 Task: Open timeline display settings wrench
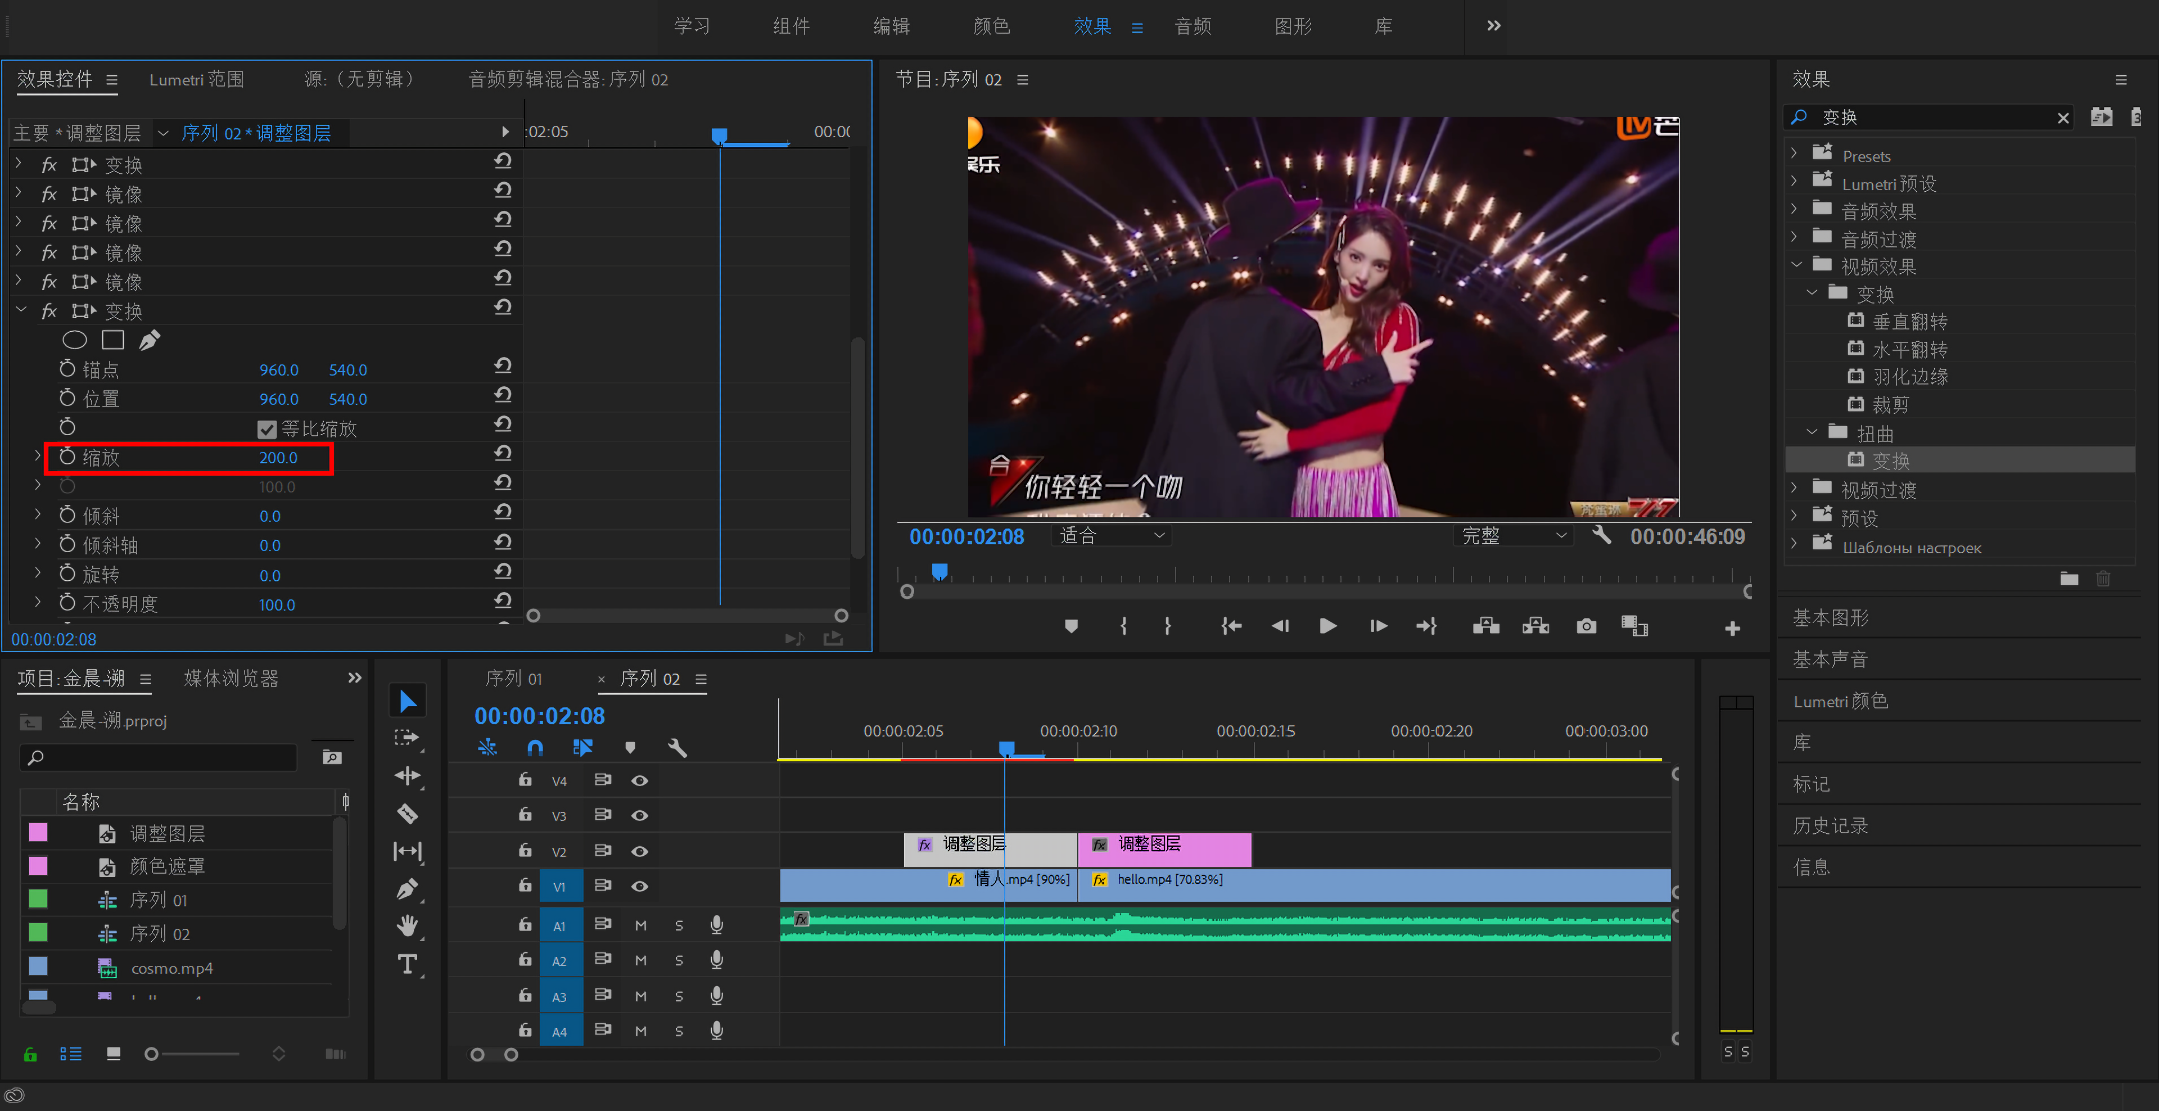[x=677, y=747]
